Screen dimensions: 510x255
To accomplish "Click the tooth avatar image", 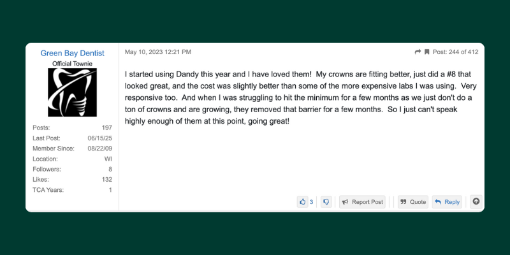I will pyautogui.click(x=72, y=92).
